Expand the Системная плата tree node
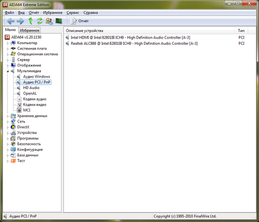Viewport: 259px width, 222px height. (x=7, y=49)
